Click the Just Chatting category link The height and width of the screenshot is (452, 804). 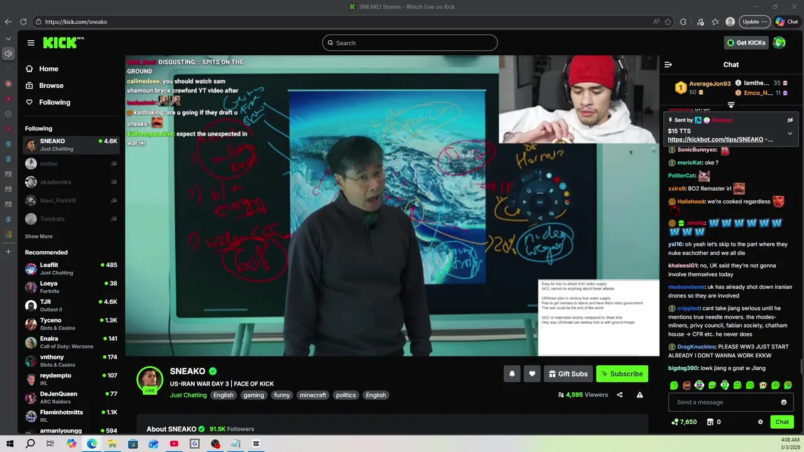tap(188, 395)
